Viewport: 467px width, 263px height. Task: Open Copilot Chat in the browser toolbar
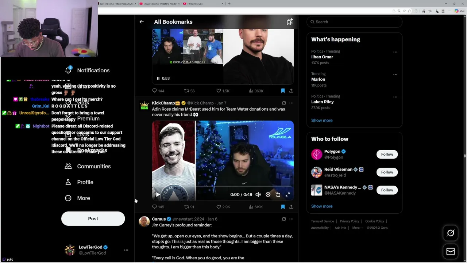point(459,11)
